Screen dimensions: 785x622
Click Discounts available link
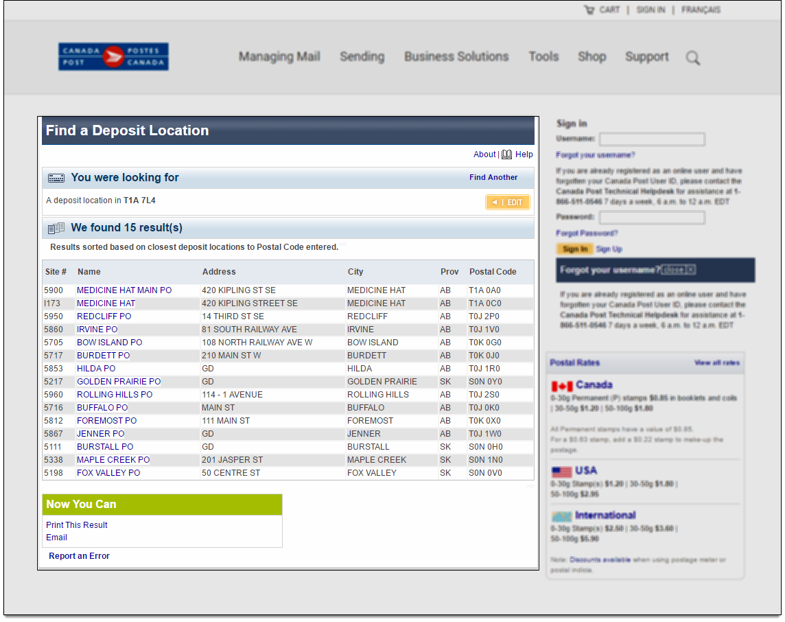tap(600, 560)
